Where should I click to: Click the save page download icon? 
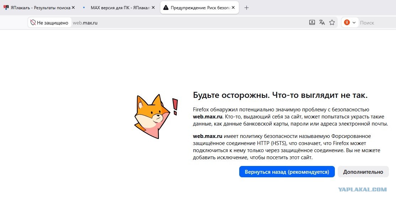click(312, 22)
